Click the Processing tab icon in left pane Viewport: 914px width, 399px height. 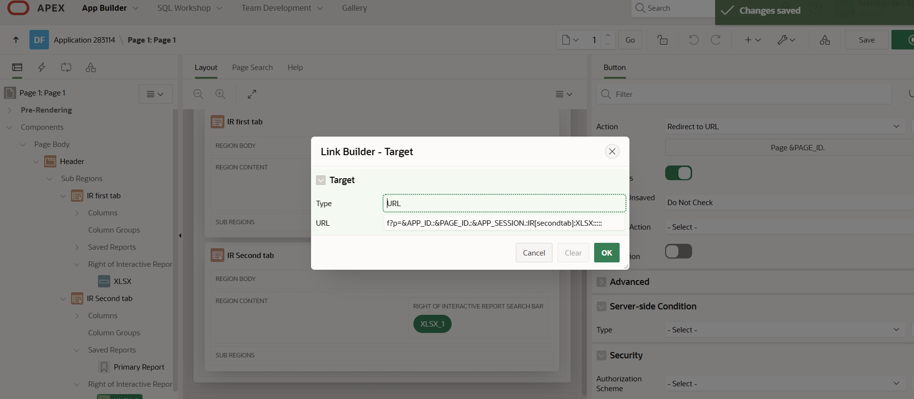pyautogui.click(x=66, y=68)
